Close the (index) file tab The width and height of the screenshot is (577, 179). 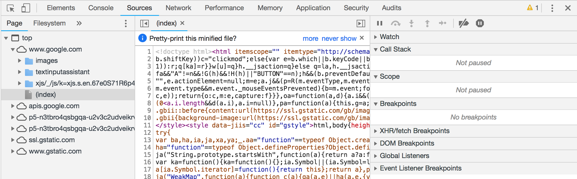click(x=182, y=23)
